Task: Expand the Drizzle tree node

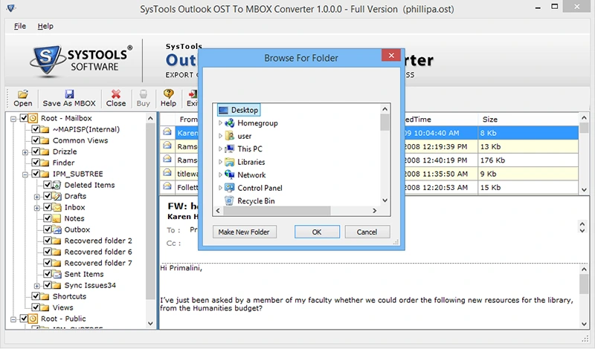Action: tap(25, 152)
